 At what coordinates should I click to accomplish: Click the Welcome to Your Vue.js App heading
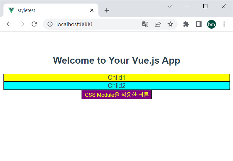click(x=116, y=60)
